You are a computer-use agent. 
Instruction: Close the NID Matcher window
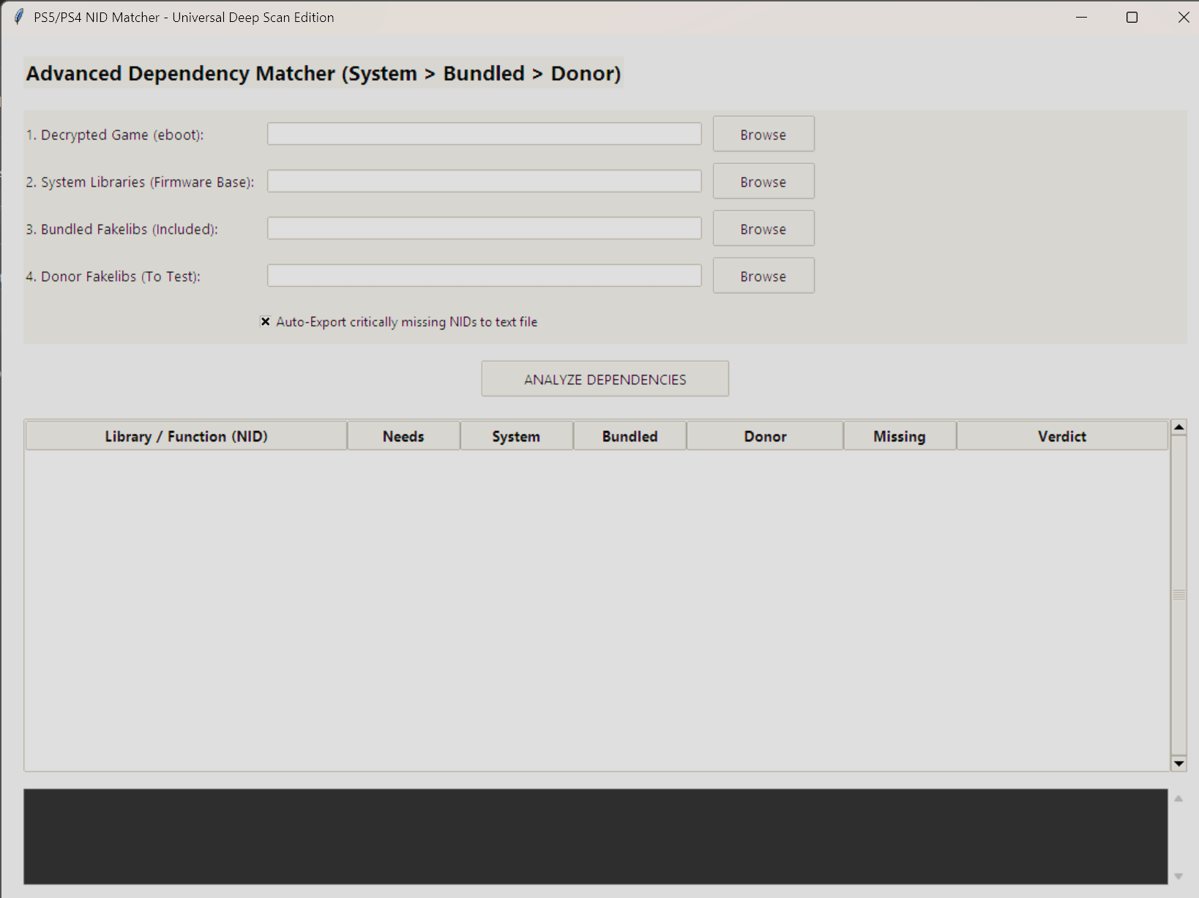[x=1183, y=17]
